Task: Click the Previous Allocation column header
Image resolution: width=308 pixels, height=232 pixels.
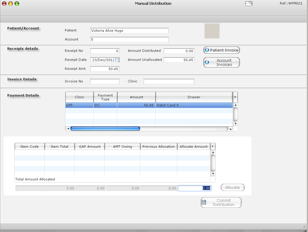Action: 159,147
